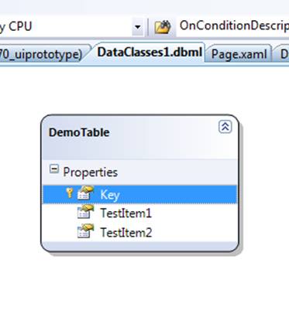
Task: Click the Find in Files binoculars icon
Action: 163,26
